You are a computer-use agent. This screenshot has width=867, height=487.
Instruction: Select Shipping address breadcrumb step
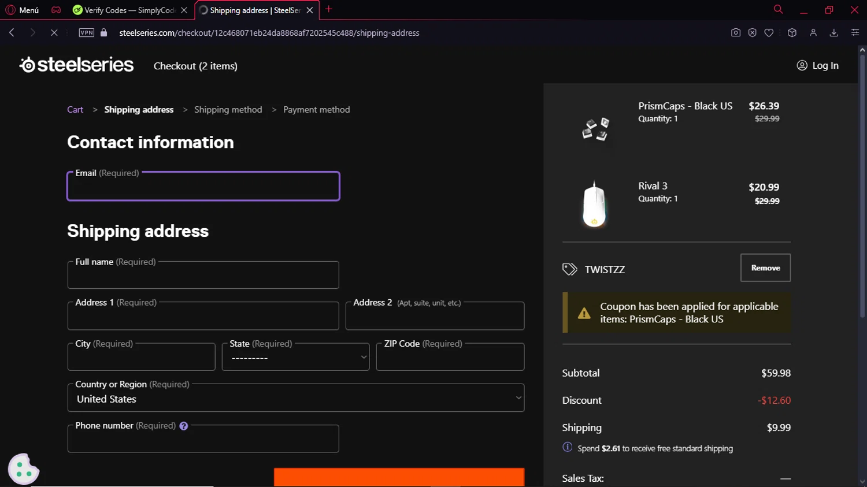click(x=139, y=110)
